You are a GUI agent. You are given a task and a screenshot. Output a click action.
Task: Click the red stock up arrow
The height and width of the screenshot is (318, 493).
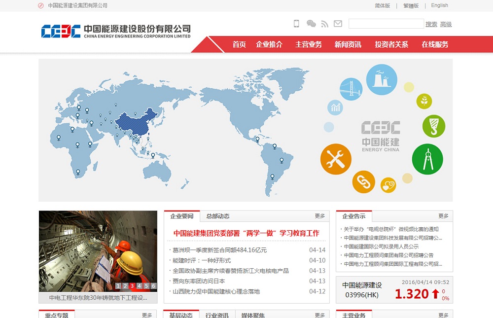[x=435, y=294]
